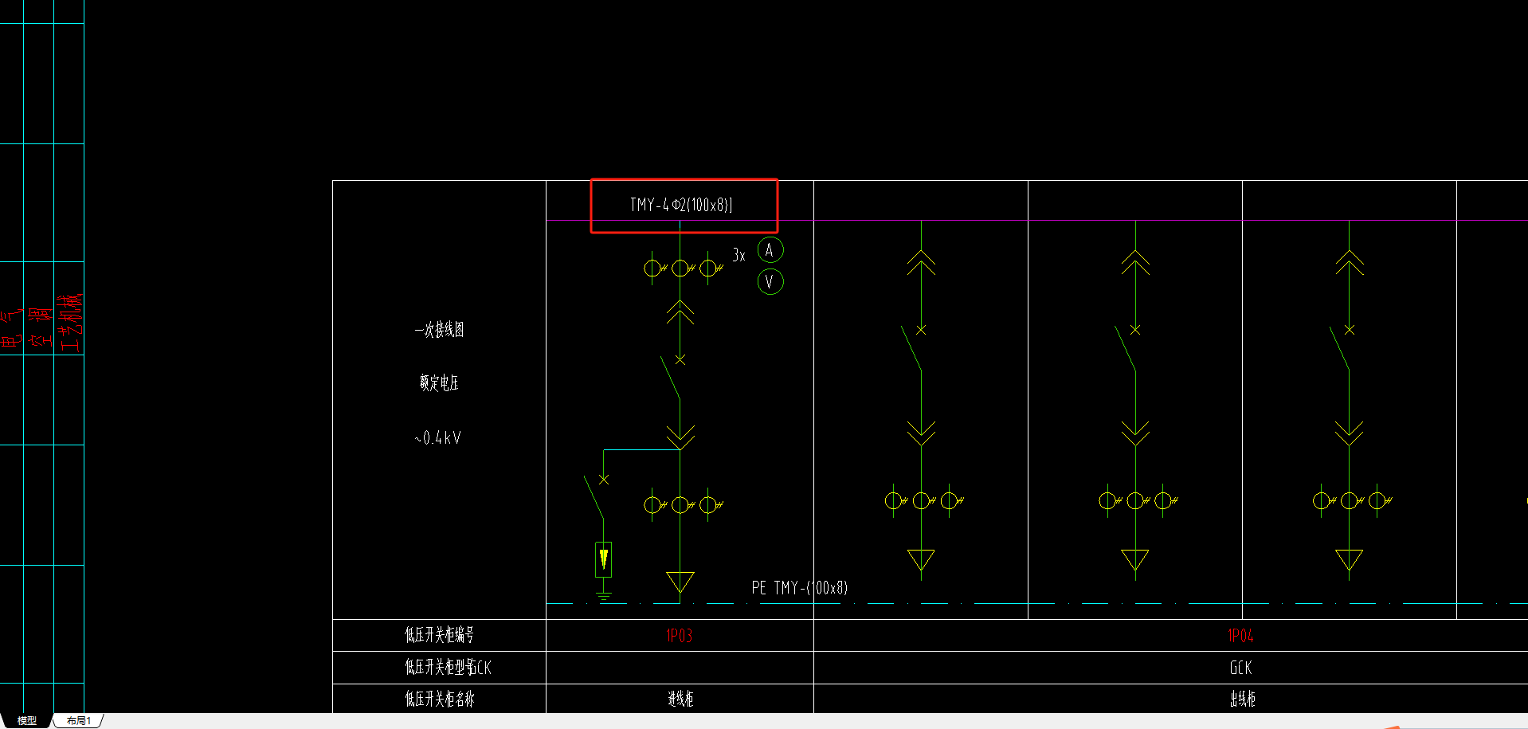The height and width of the screenshot is (729, 1528).
Task: Select the arrester branch breaker cross mark
Action: point(604,480)
